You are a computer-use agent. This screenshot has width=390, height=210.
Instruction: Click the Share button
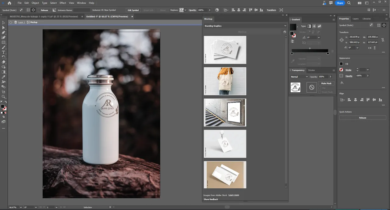[x=340, y=3]
